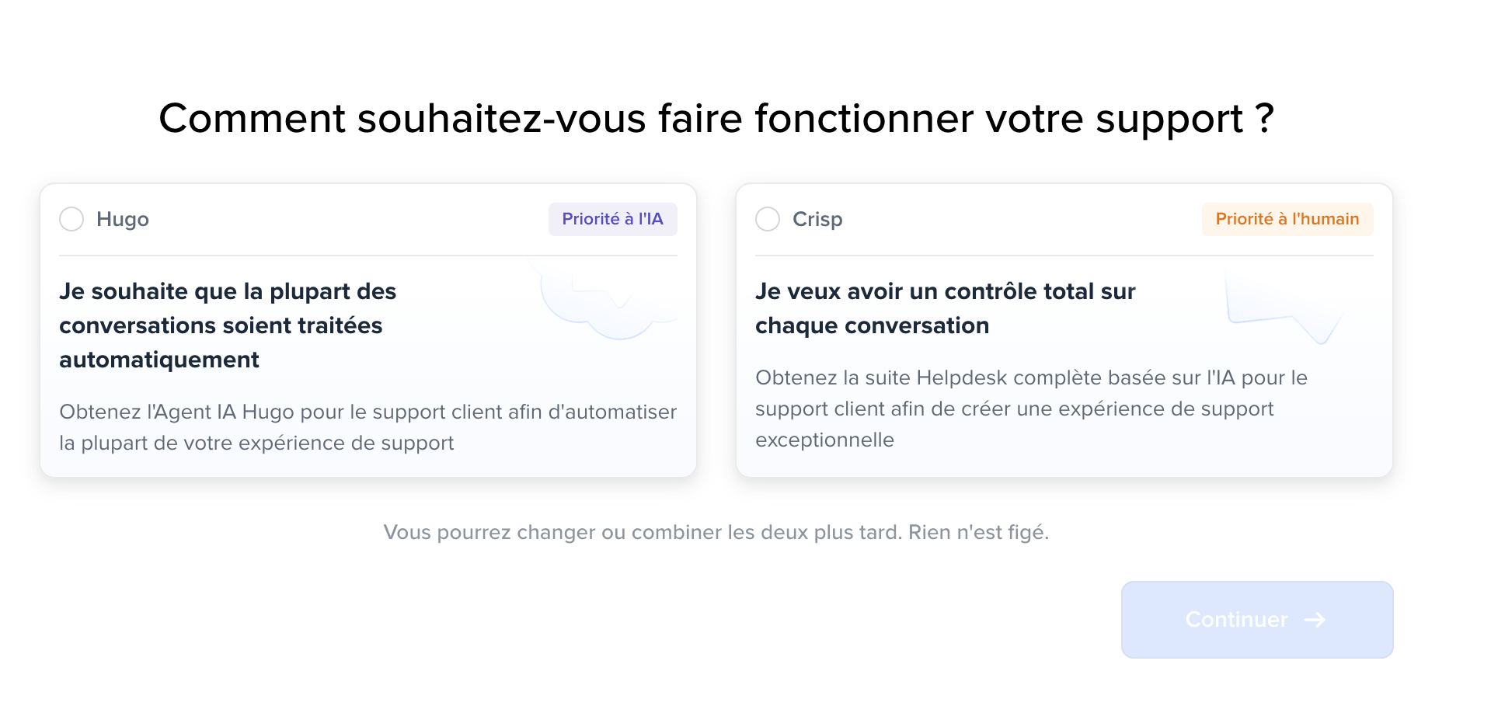Viewport: 1498px width, 713px height.
Task: Select the Hugo radio button
Action: [71, 219]
